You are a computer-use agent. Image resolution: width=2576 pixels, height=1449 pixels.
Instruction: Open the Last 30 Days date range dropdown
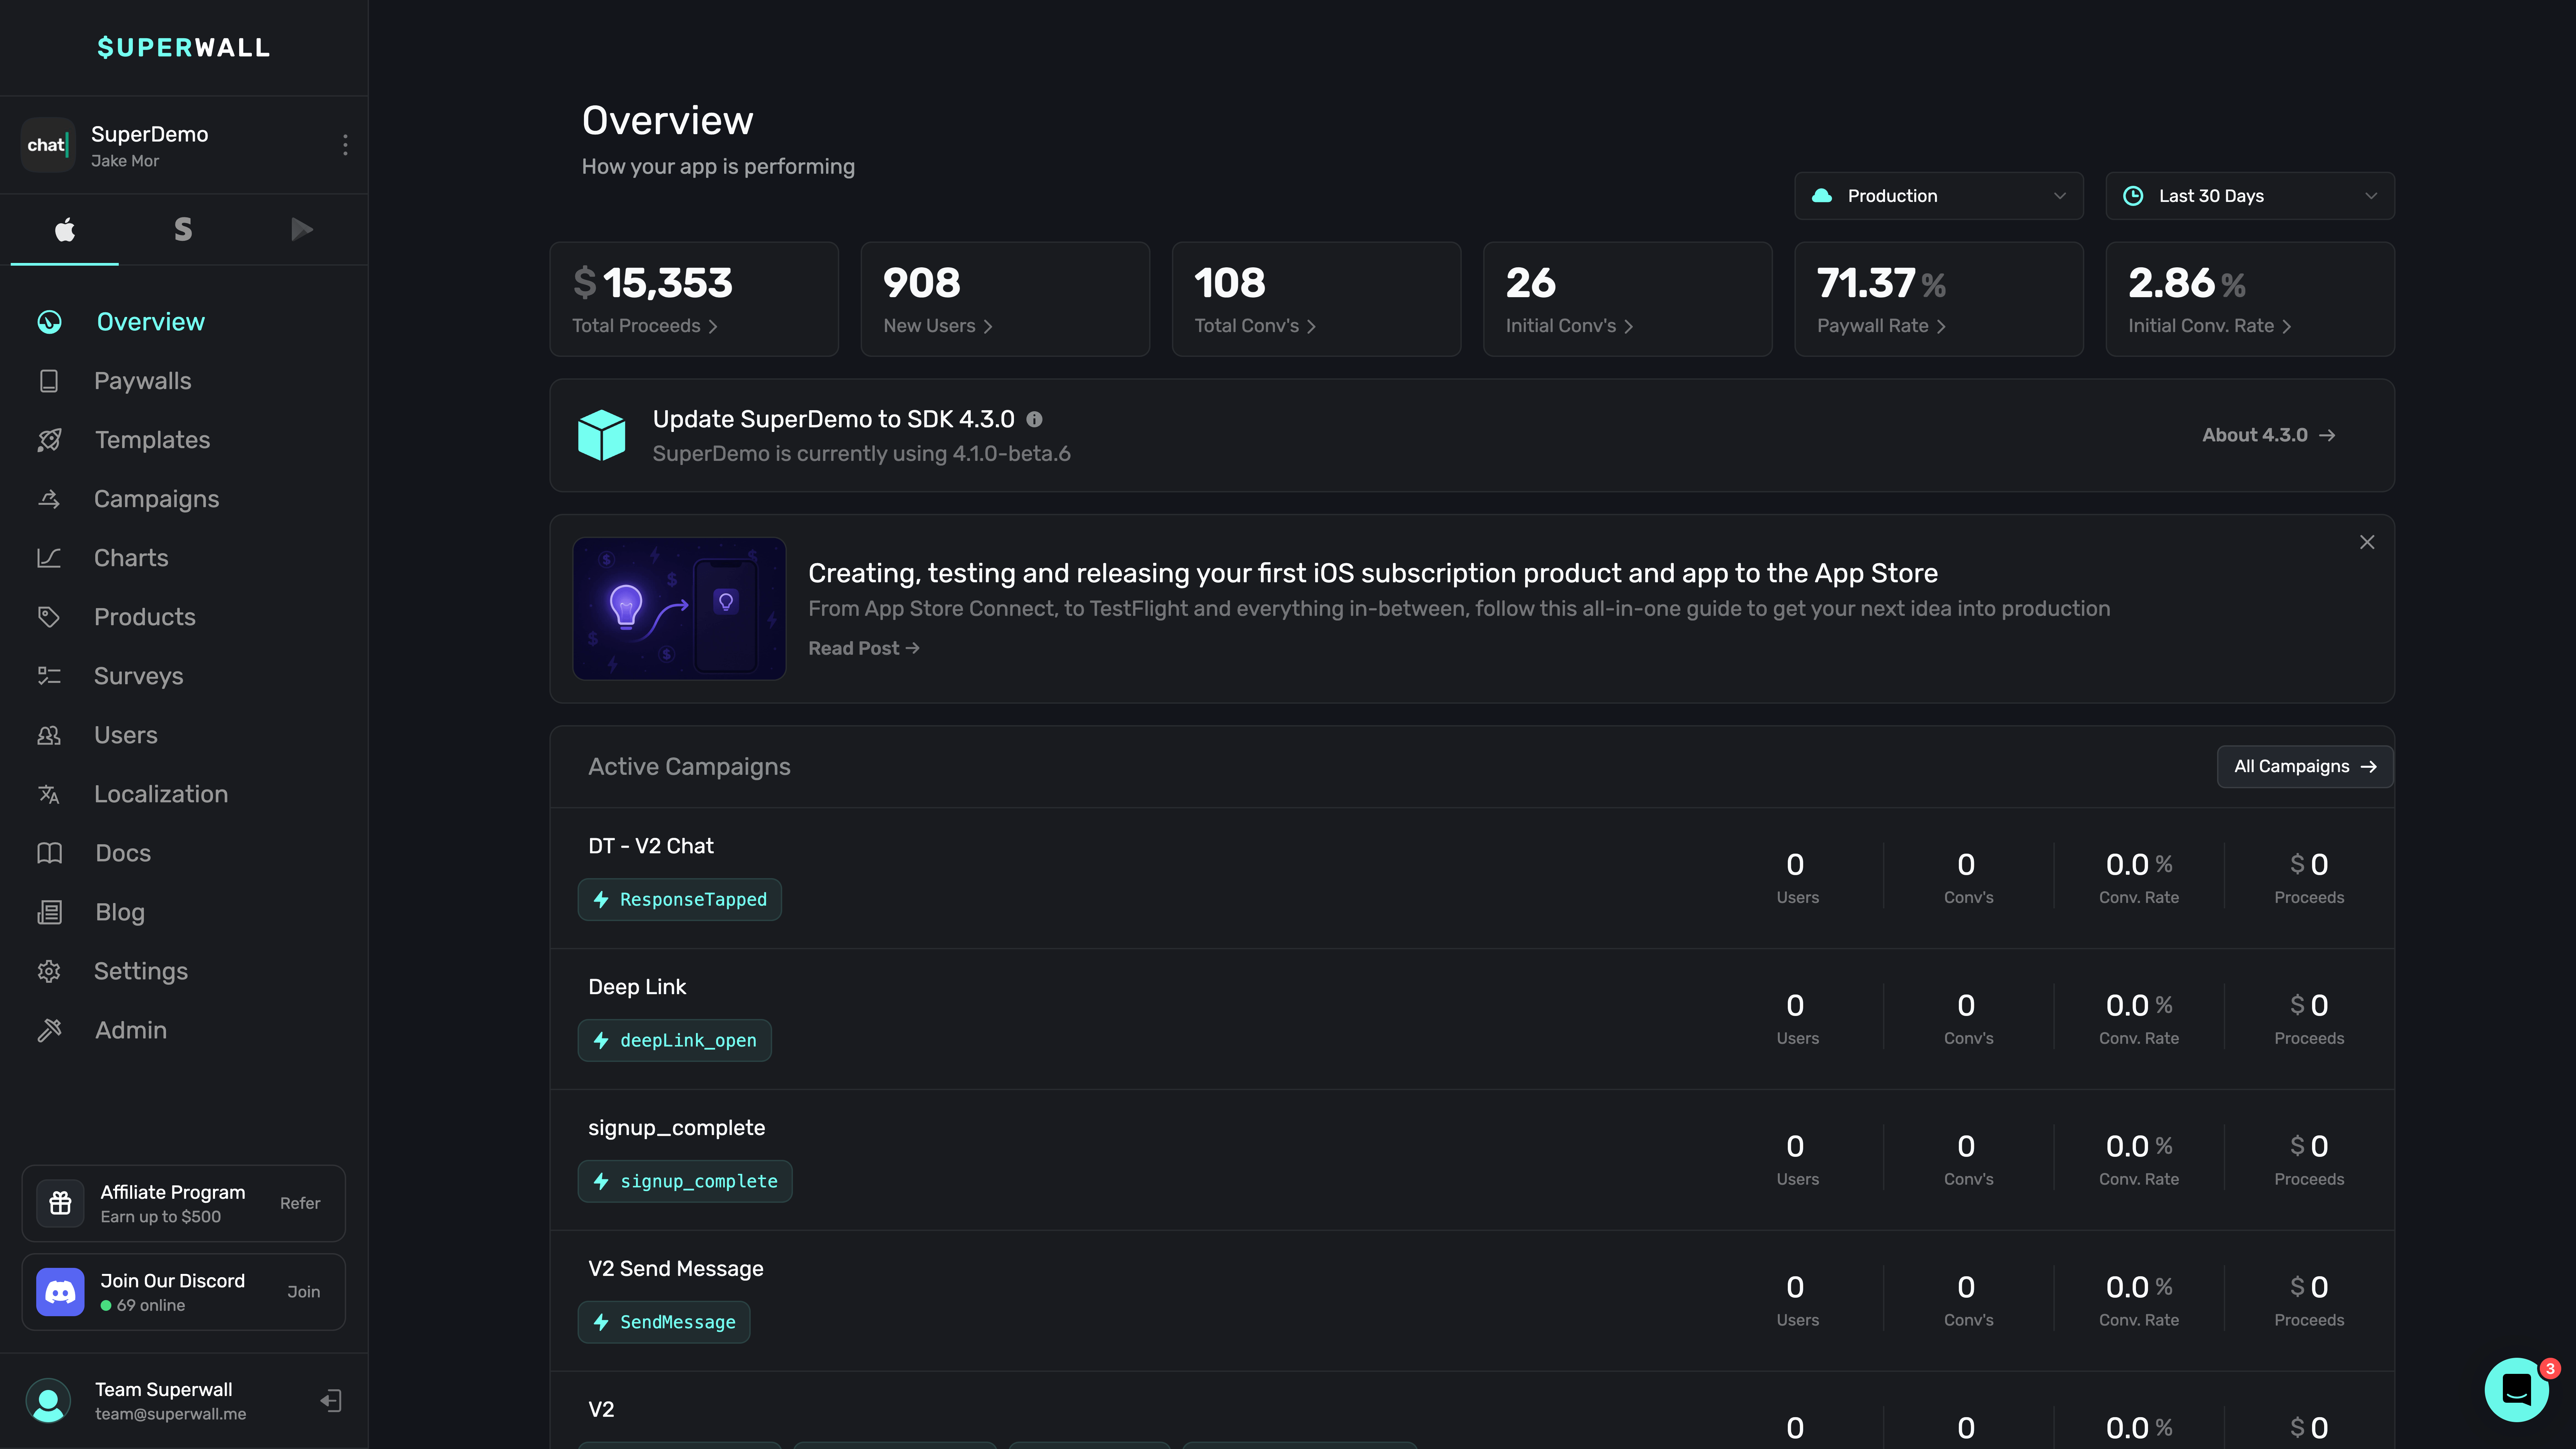click(2249, 196)
